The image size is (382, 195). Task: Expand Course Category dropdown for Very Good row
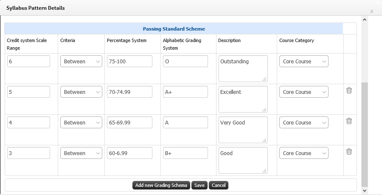click(303, 123)
